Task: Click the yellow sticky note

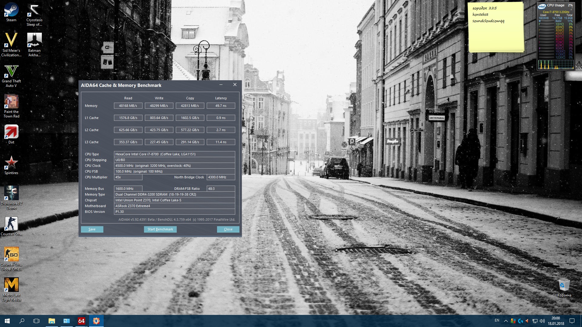Action: point(496,27)
